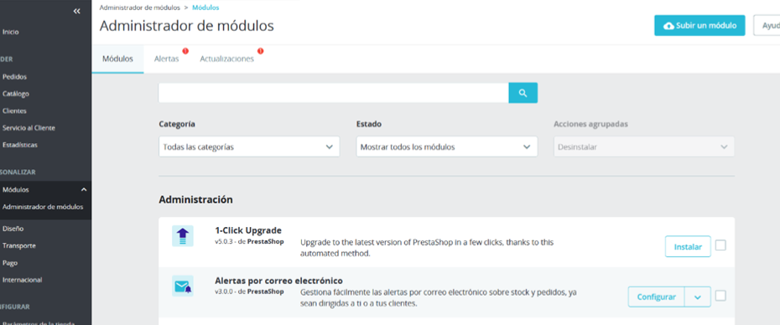This screenshot has height=325, width=780.
Task: Configure the email alerts module
Action: 657,297
